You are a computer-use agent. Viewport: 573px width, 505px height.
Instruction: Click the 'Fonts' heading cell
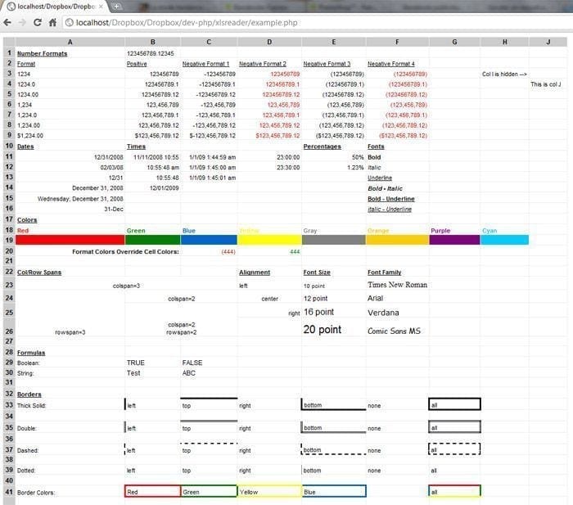click(376, 147)
